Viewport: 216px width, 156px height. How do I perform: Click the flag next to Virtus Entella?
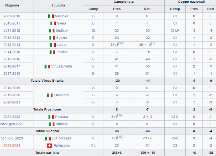pyautogui.click(x=47, y=66)
